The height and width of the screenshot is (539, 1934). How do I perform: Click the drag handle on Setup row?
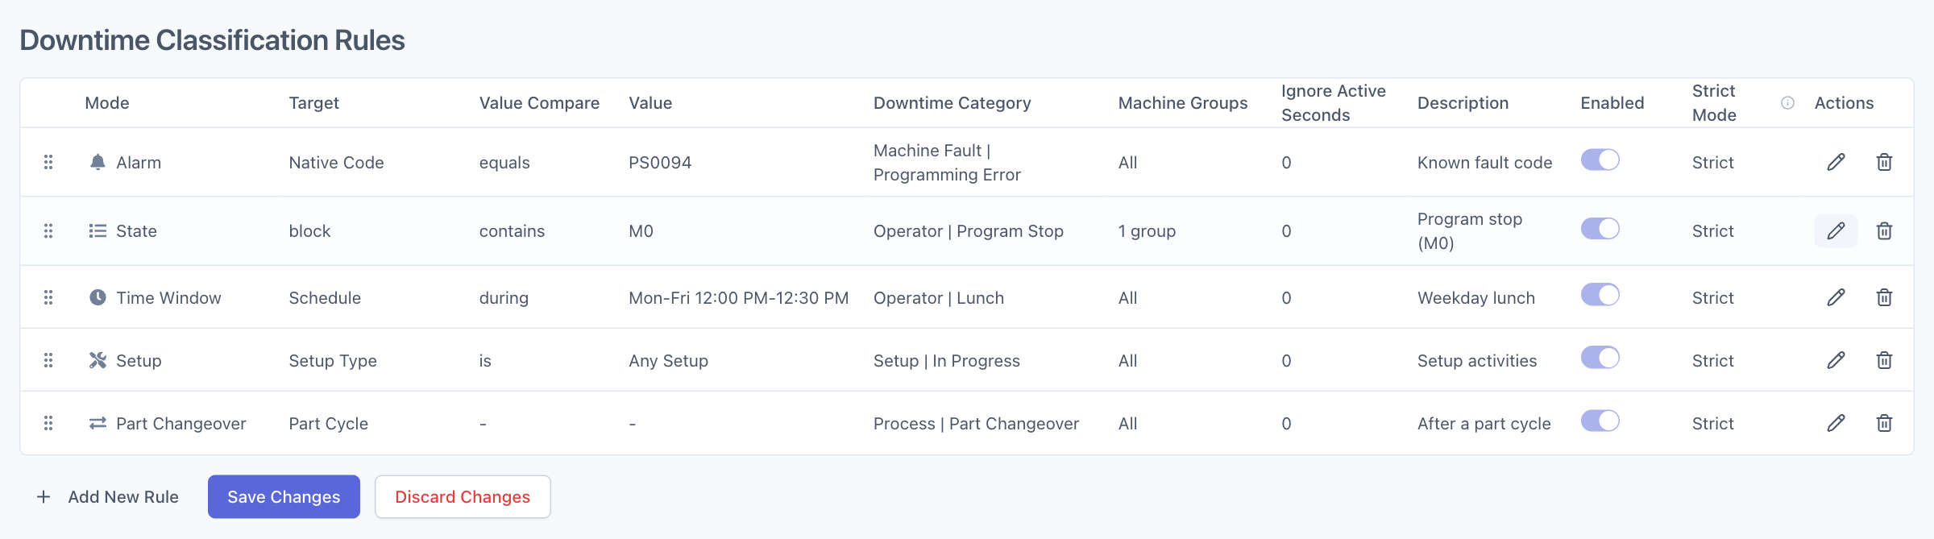pos(48,360)
